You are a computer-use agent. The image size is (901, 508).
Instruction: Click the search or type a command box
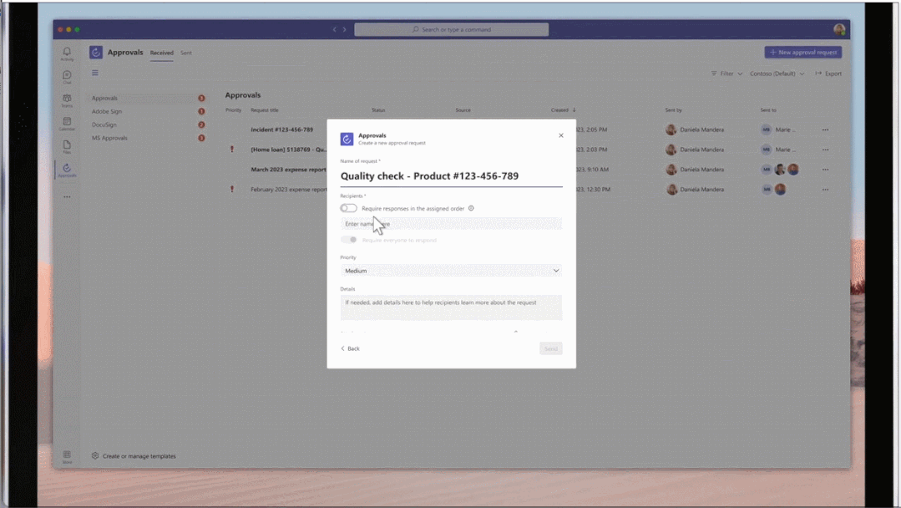point(451,29)
